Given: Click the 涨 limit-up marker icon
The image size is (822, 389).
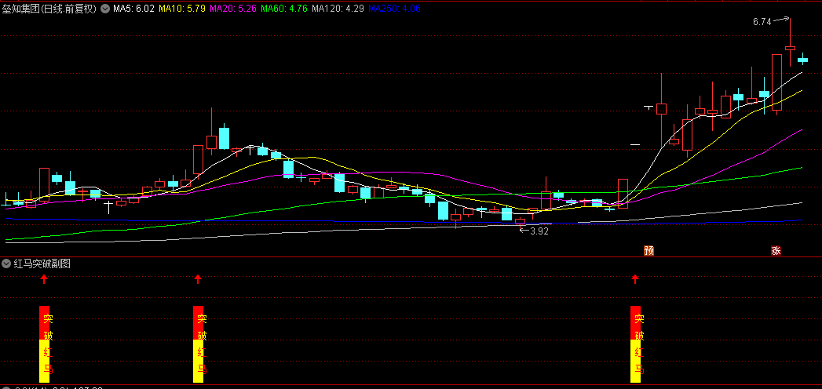Looking at the screenshot, I should click(x=776, y=250).
